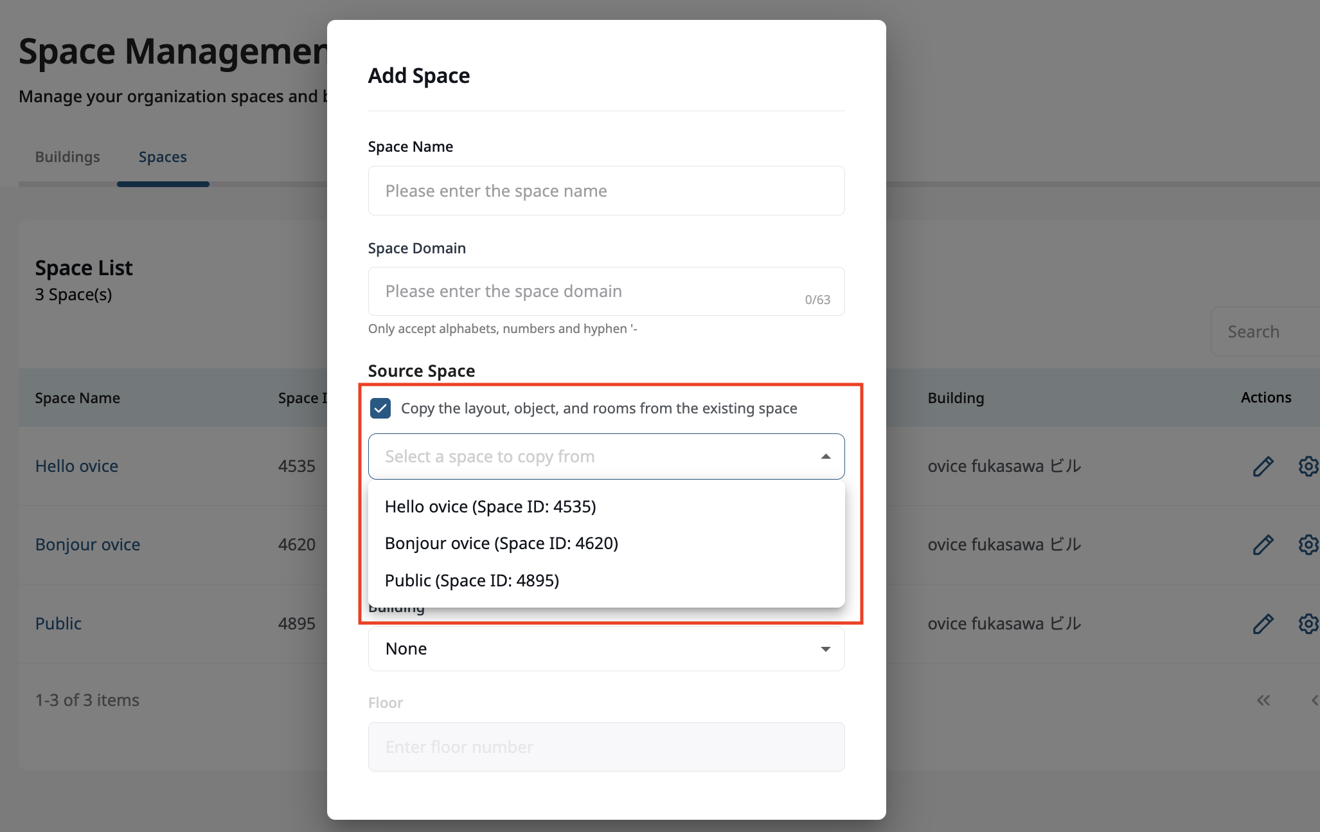Viewport: 1320px width, 832px height.
Task: Expand the Building dropdown showing None
Action: [606, 649]
